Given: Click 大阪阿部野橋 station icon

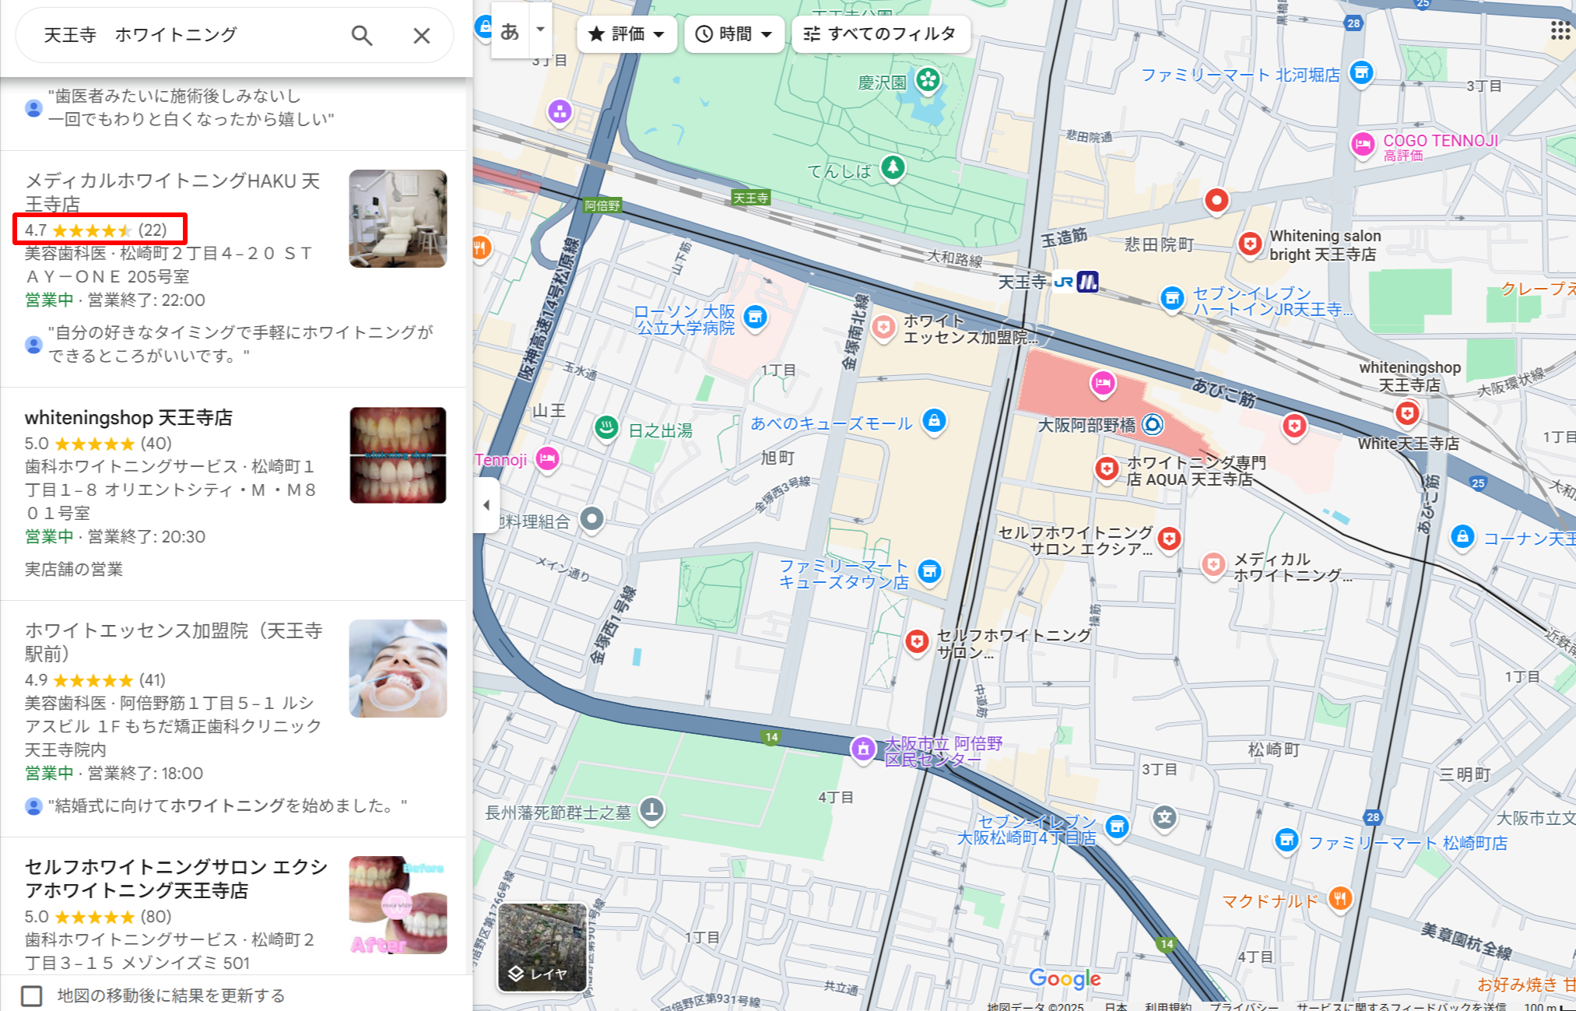Looking at the screenshot, I should (1153, 425).
